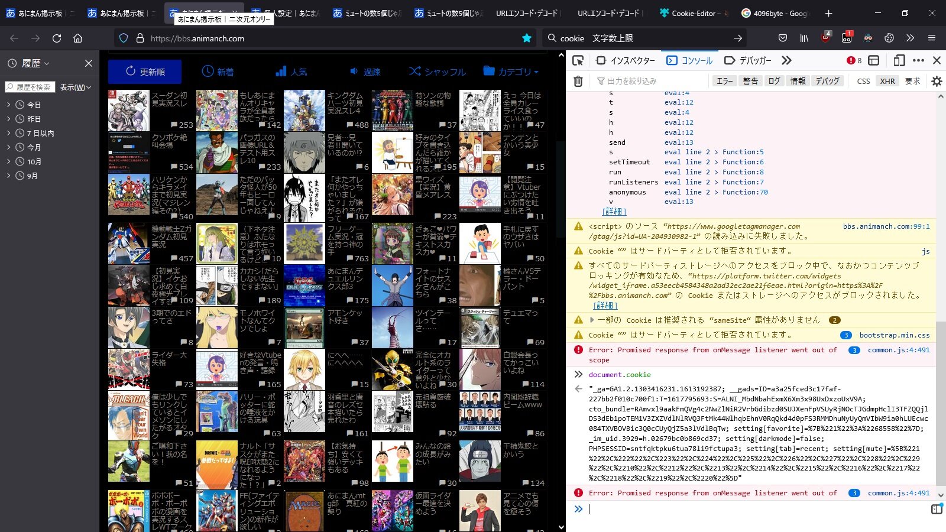Viewport: 946px width, 532px height.
Task: Open DevTools more options ellipsis
Action: pyautogui.click(x=918, y=60)
